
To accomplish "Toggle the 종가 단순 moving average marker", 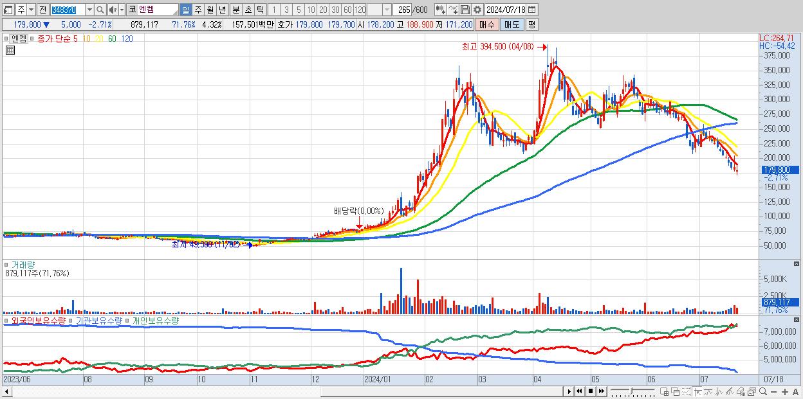I will [x=32, y=39].
